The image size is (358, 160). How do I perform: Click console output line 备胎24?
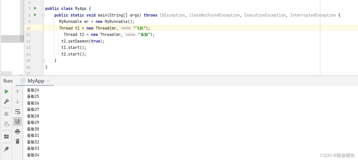[x=33, y=90]
